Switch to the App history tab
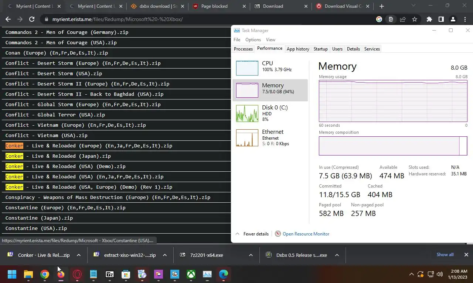 [298, 49]
